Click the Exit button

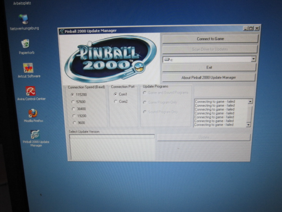[209, 67]
